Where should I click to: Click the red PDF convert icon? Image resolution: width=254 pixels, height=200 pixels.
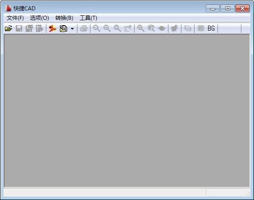pos(53,28)
